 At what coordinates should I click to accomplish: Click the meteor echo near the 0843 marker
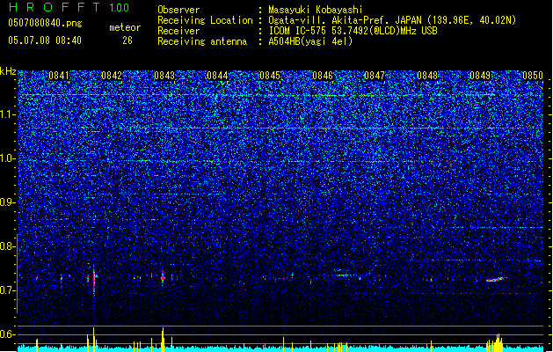click(163, 278)
